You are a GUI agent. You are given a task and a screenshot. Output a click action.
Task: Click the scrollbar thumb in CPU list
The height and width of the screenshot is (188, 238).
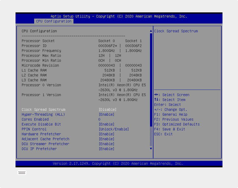(x=151, y=80)
